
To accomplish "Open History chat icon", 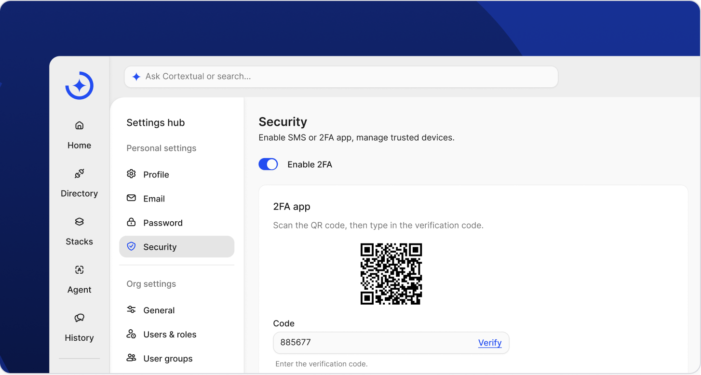I will tap(79, 318).
